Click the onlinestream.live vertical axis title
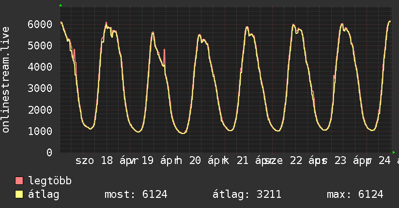Image resolution: width=399 pixels, height=208 pixels. 6,87
